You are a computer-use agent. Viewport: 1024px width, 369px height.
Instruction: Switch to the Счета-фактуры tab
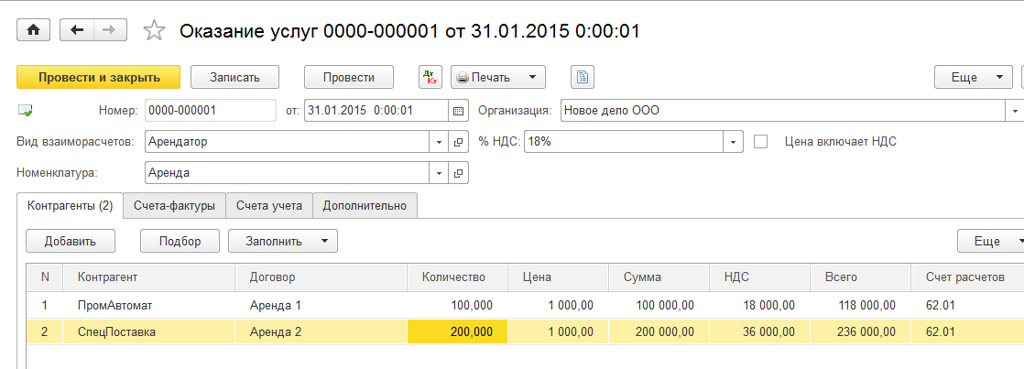[x=174, y=206]
